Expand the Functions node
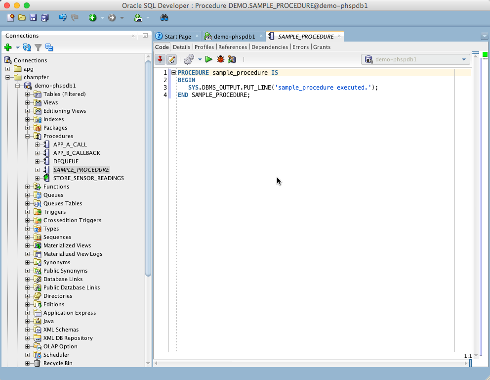This screenshot has width=490, height=380. (28, 187)
